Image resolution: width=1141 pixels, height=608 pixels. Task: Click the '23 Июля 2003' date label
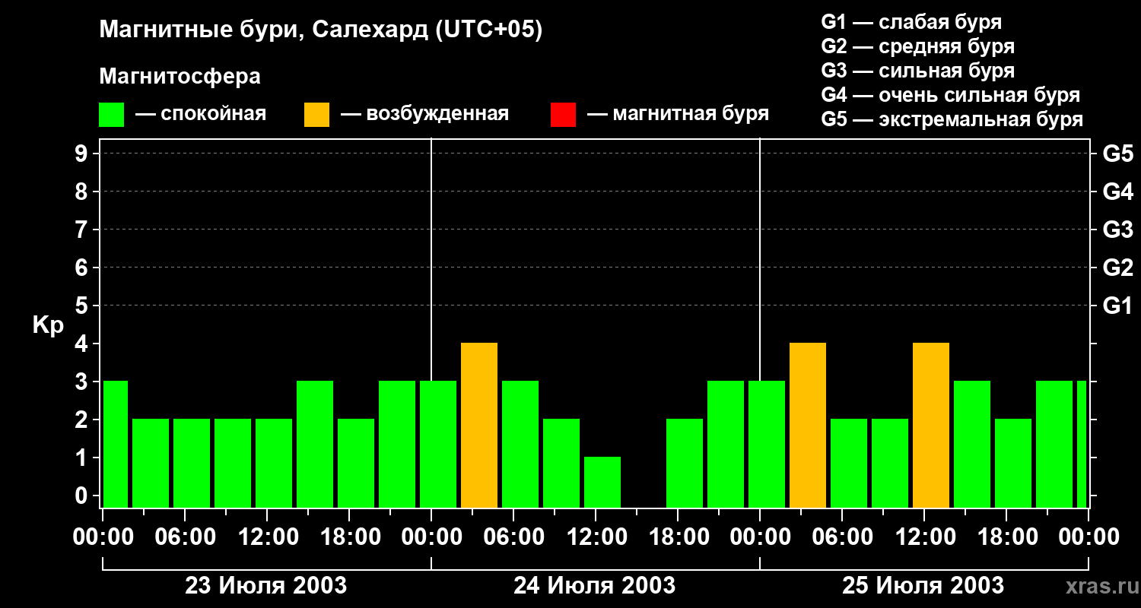(x=266, y=586)
